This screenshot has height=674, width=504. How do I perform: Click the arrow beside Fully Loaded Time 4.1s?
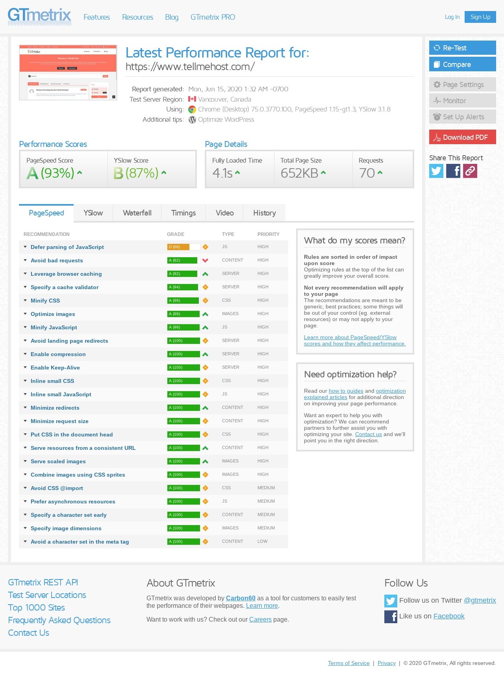(237, 173)
